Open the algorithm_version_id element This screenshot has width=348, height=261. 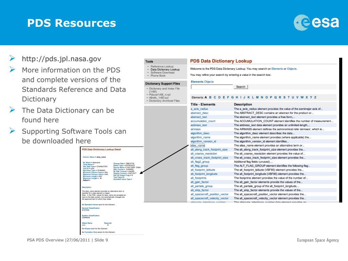203,141
